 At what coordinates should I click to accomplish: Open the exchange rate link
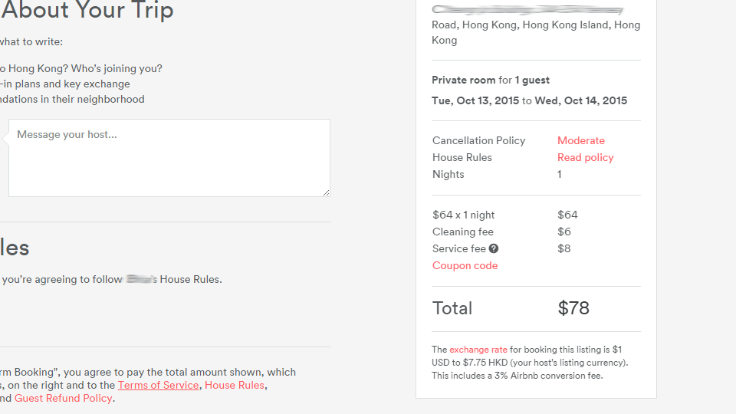coord(478,350)
